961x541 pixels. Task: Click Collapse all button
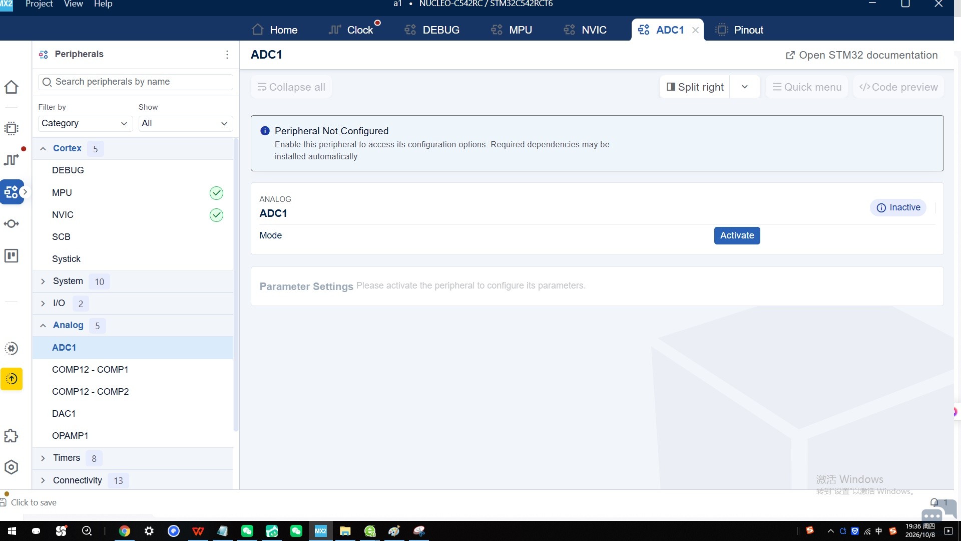291,87
